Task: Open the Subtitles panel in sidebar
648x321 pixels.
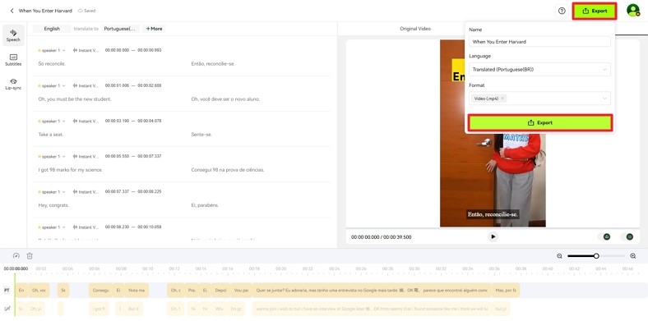Action: point(13,60)
